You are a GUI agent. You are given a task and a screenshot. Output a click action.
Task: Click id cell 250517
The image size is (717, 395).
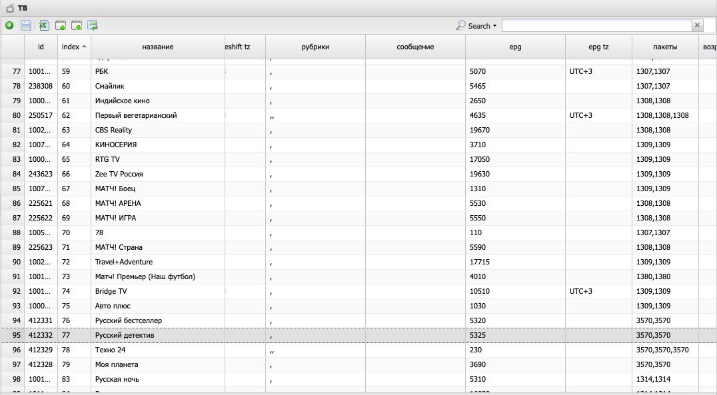pos(40,115)
